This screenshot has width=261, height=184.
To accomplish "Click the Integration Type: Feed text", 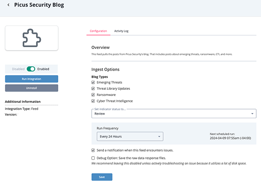I will [x=22, y=109].
